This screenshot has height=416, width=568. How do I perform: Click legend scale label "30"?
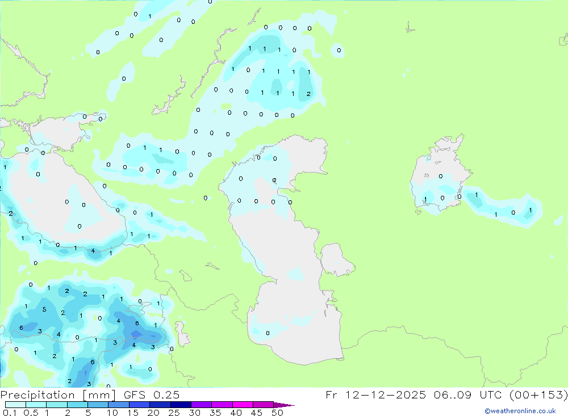pyautogui.click(x=195, y=413)
